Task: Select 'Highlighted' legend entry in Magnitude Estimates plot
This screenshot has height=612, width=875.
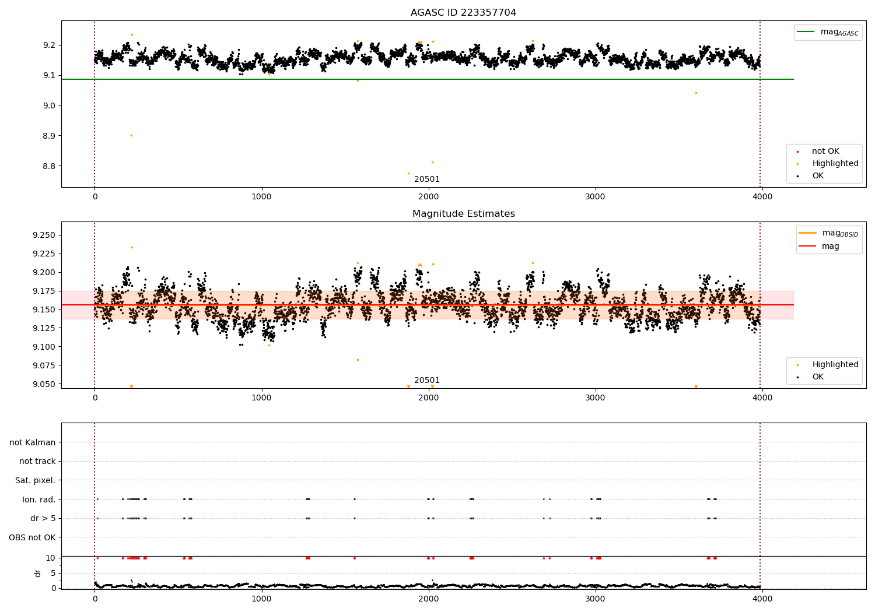Action: click(x=835, y=365)
